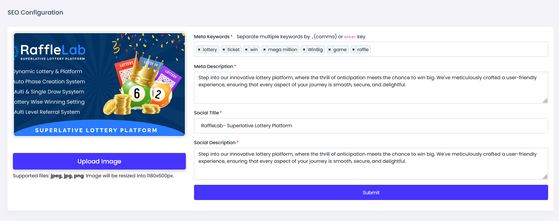This screenshot has height=221, width=559.
Task: Remove the 'lottery' keyword tag
Action: click(x=199, y=49)
